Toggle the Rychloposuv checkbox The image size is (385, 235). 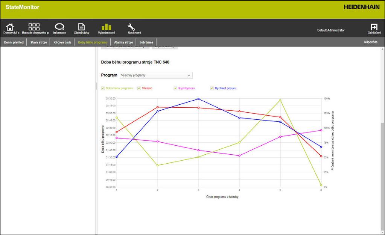click(175, 88)
